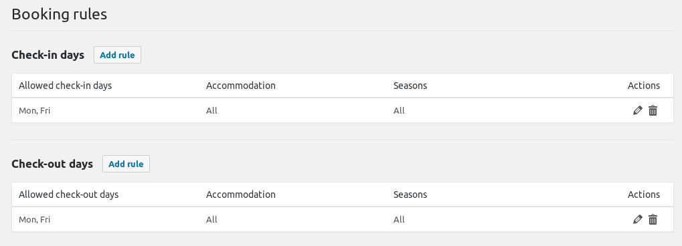Select Mon, Fri cell in check-out row
The image size is (682, 246).
coord(34,219)
